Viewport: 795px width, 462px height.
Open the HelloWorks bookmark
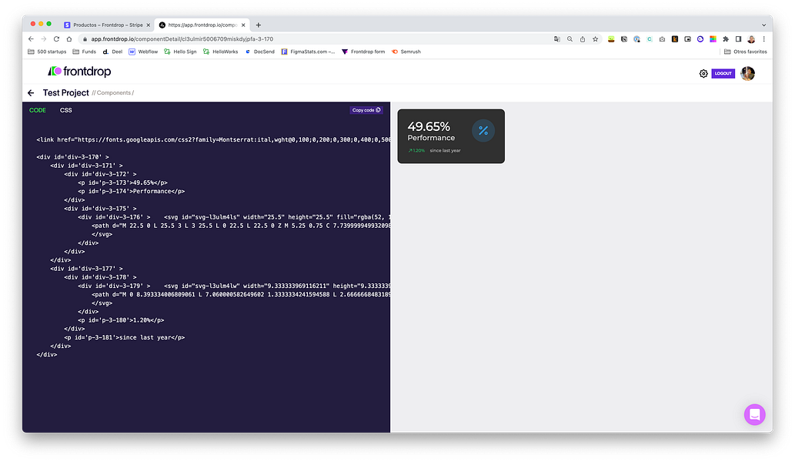pos(221,52)
